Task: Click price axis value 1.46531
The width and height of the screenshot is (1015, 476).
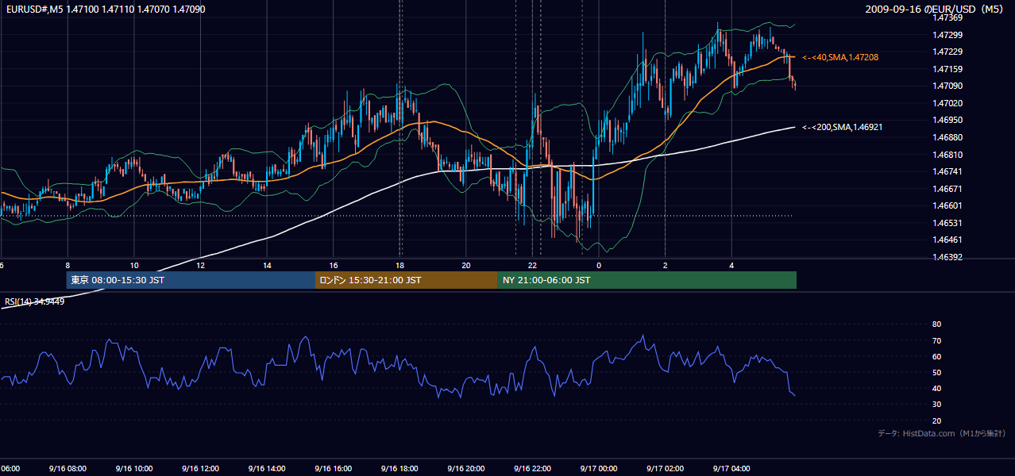Action: pyautogui.click(x=947, y=223)
